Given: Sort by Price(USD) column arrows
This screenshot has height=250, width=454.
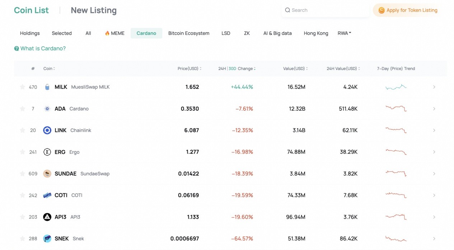Looking at the screenshot, I should (x=200, y=69).
